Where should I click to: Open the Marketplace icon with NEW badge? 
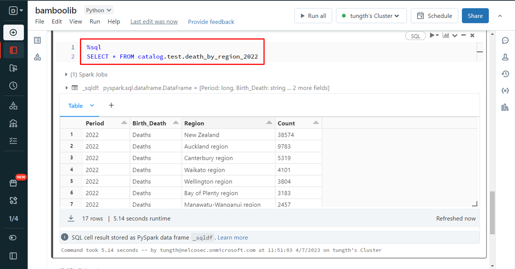click(13, 183)
